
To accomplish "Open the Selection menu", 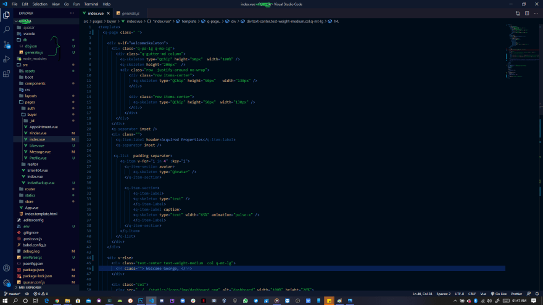I will pyautogui.click(x=40, y=4).
